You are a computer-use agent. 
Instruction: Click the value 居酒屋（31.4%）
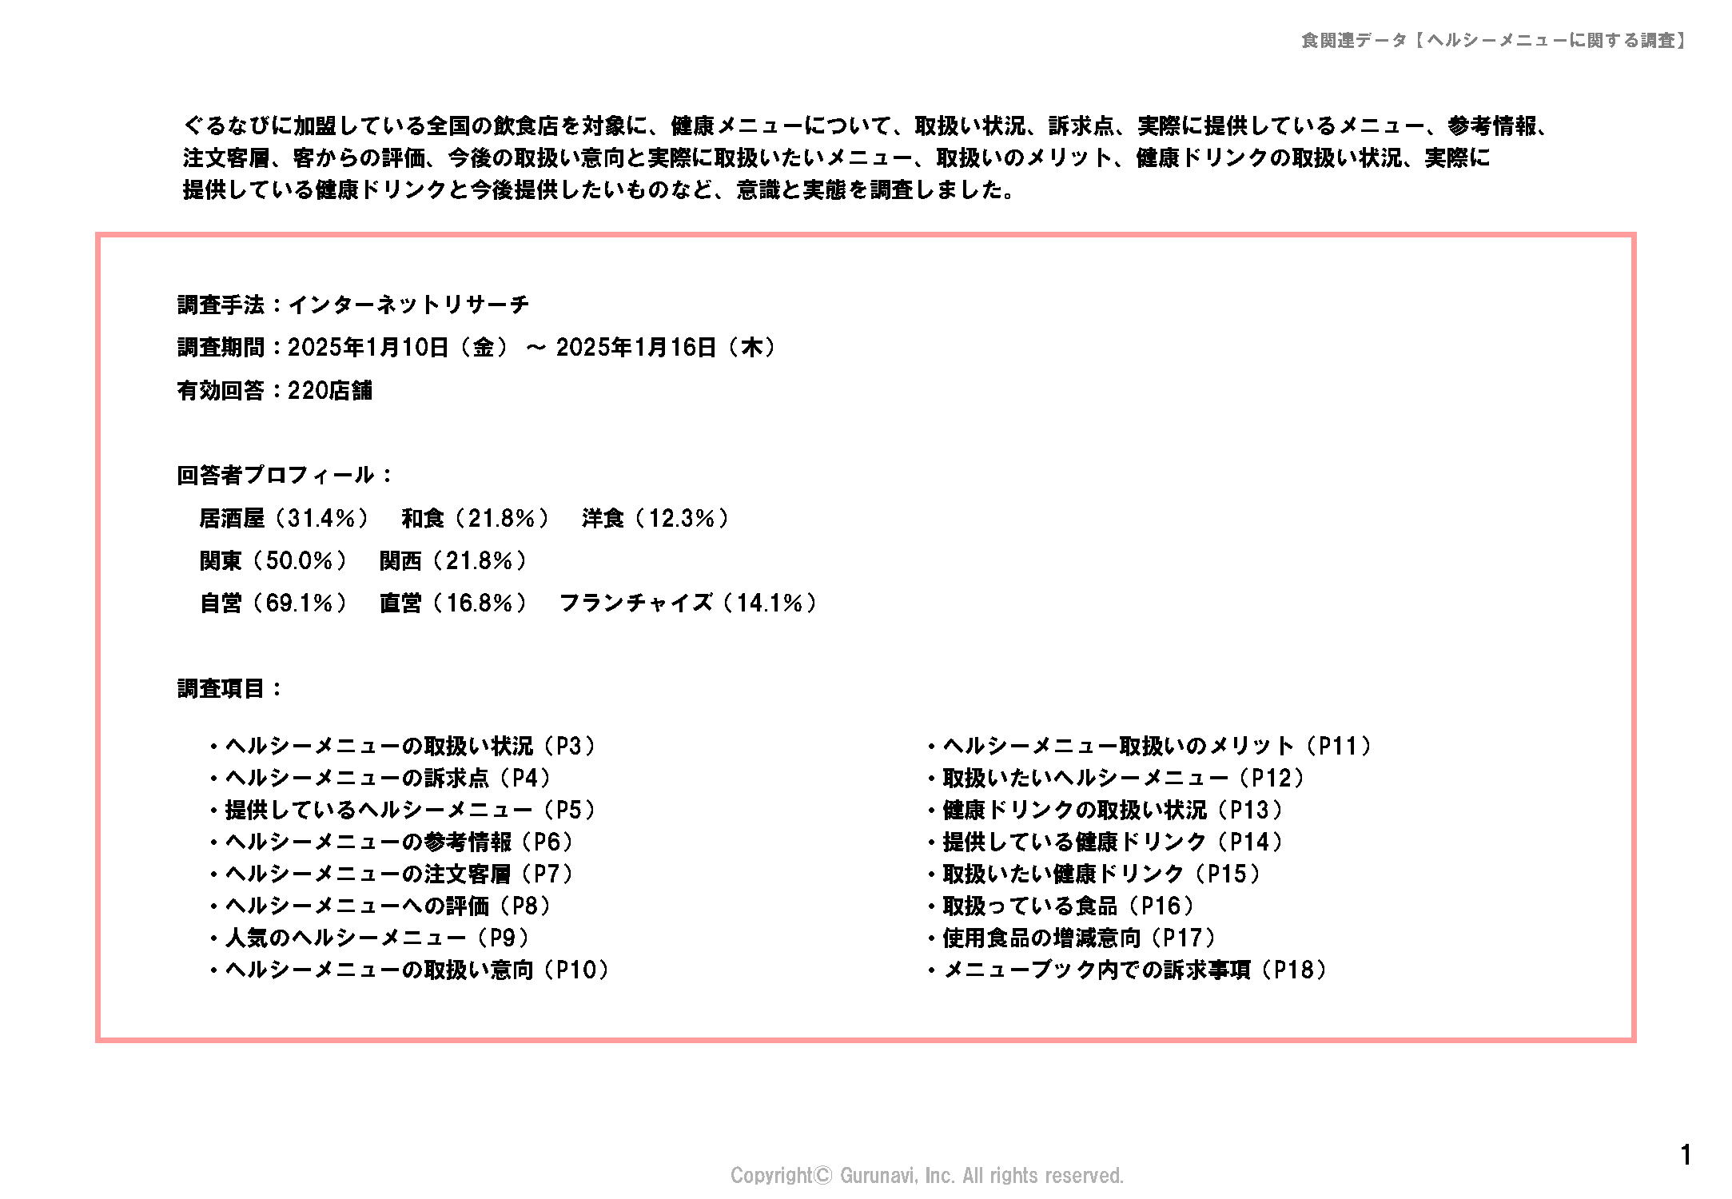[284, 519]
